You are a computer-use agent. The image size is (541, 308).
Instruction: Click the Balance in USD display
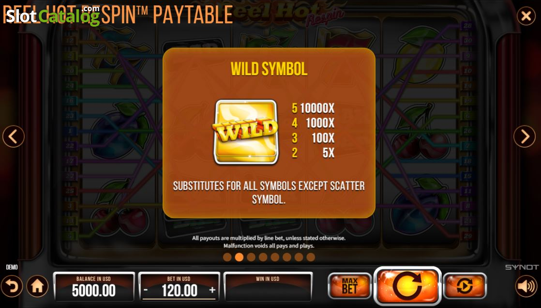pos(94,286)
